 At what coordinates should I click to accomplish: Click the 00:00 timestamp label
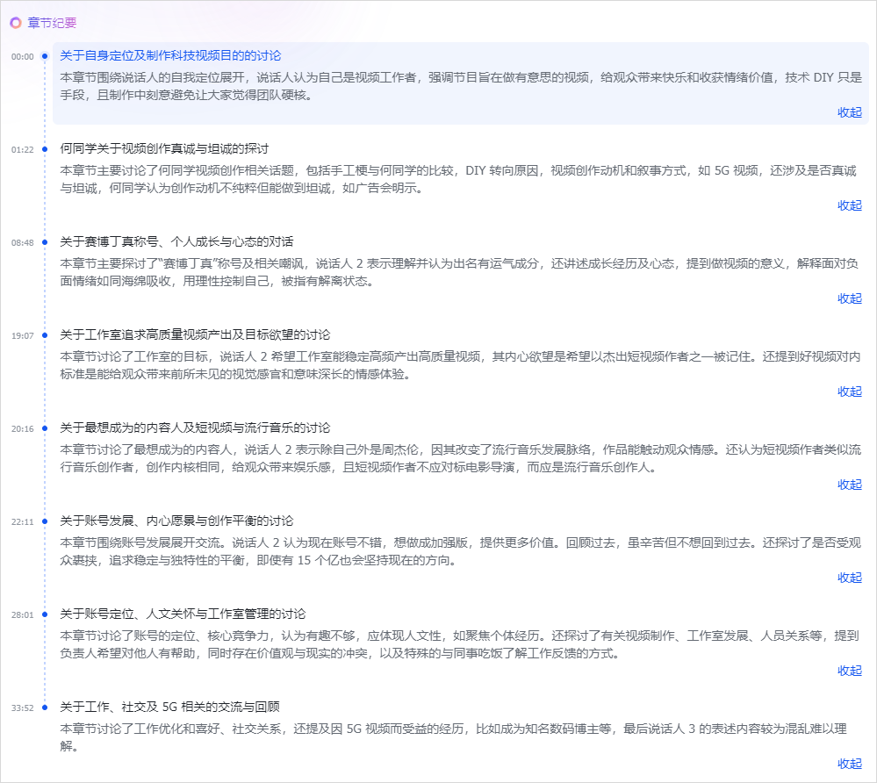22,56
